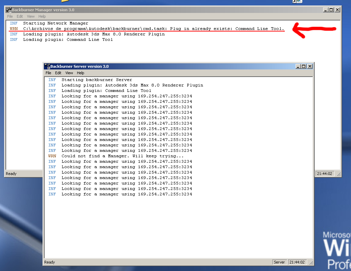Click the Backburner Manager title bar icon

(9, 10)
